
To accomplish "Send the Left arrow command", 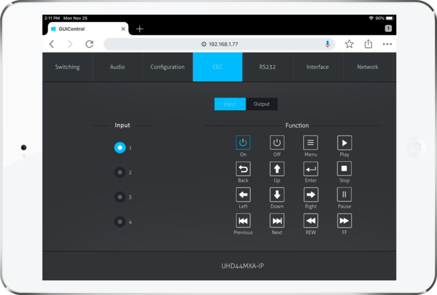I will click(x=243, y=195).
